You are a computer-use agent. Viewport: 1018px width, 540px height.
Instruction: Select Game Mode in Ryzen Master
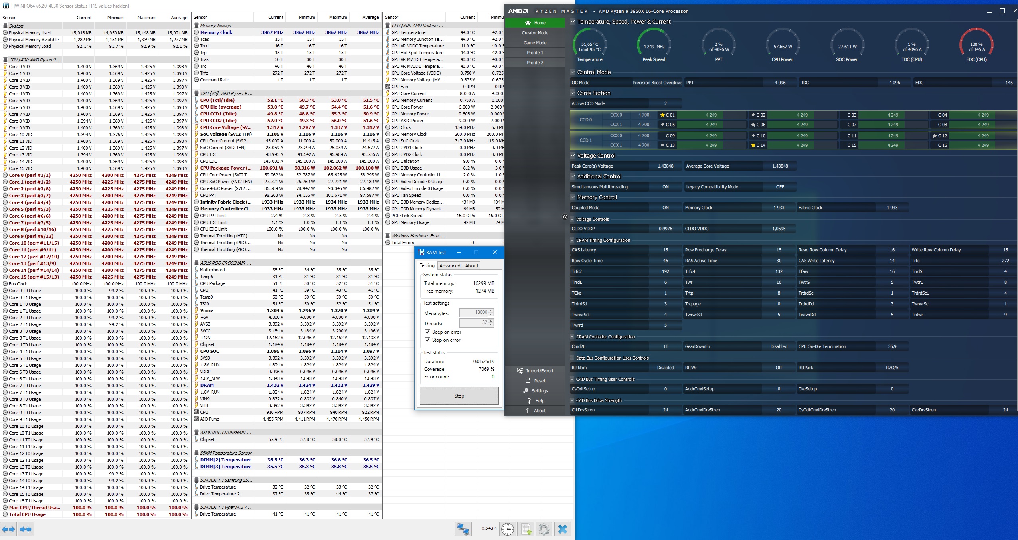point(535,43)
